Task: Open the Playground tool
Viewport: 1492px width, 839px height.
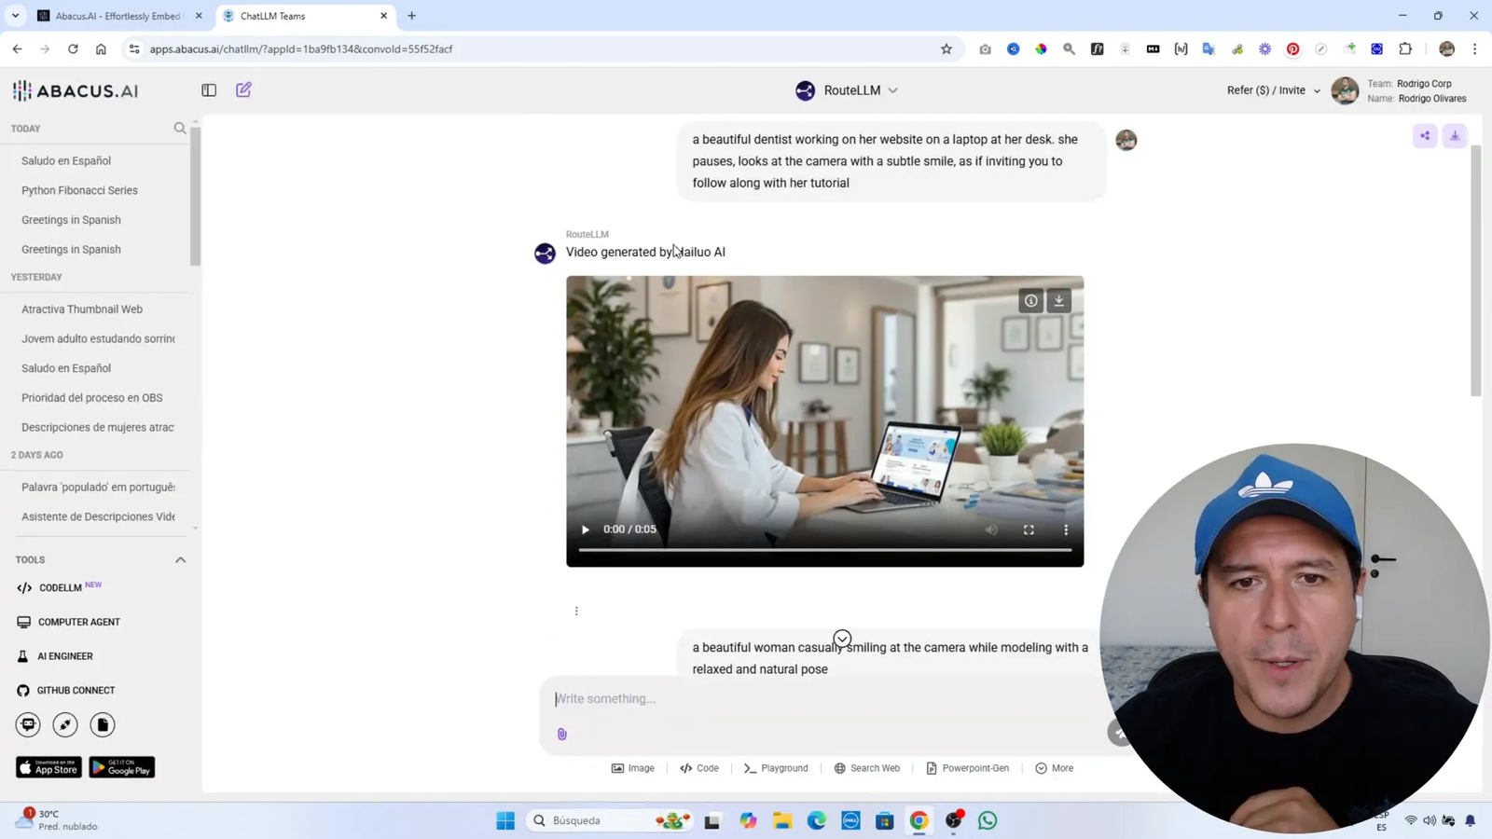Action: click(775, 767)
